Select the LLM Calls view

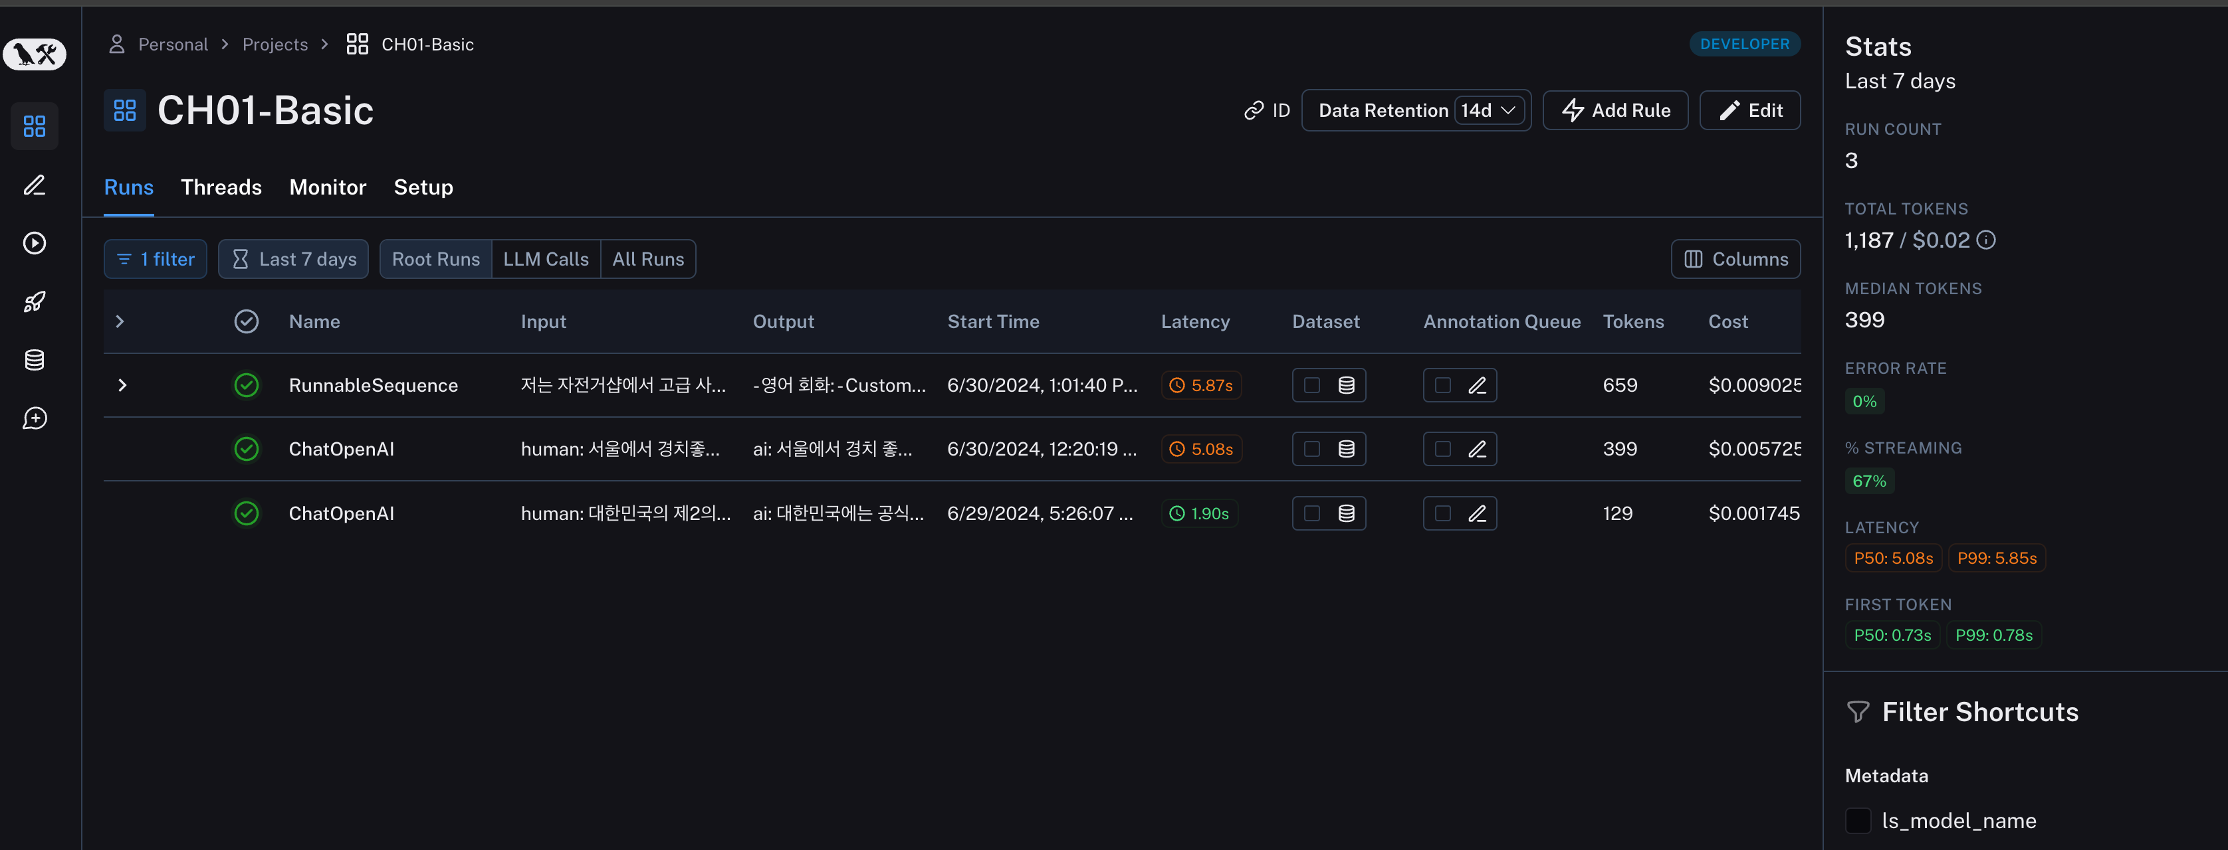tap(545, 259)
